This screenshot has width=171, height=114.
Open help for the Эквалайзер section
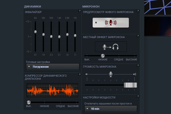(x=80, y=11)
